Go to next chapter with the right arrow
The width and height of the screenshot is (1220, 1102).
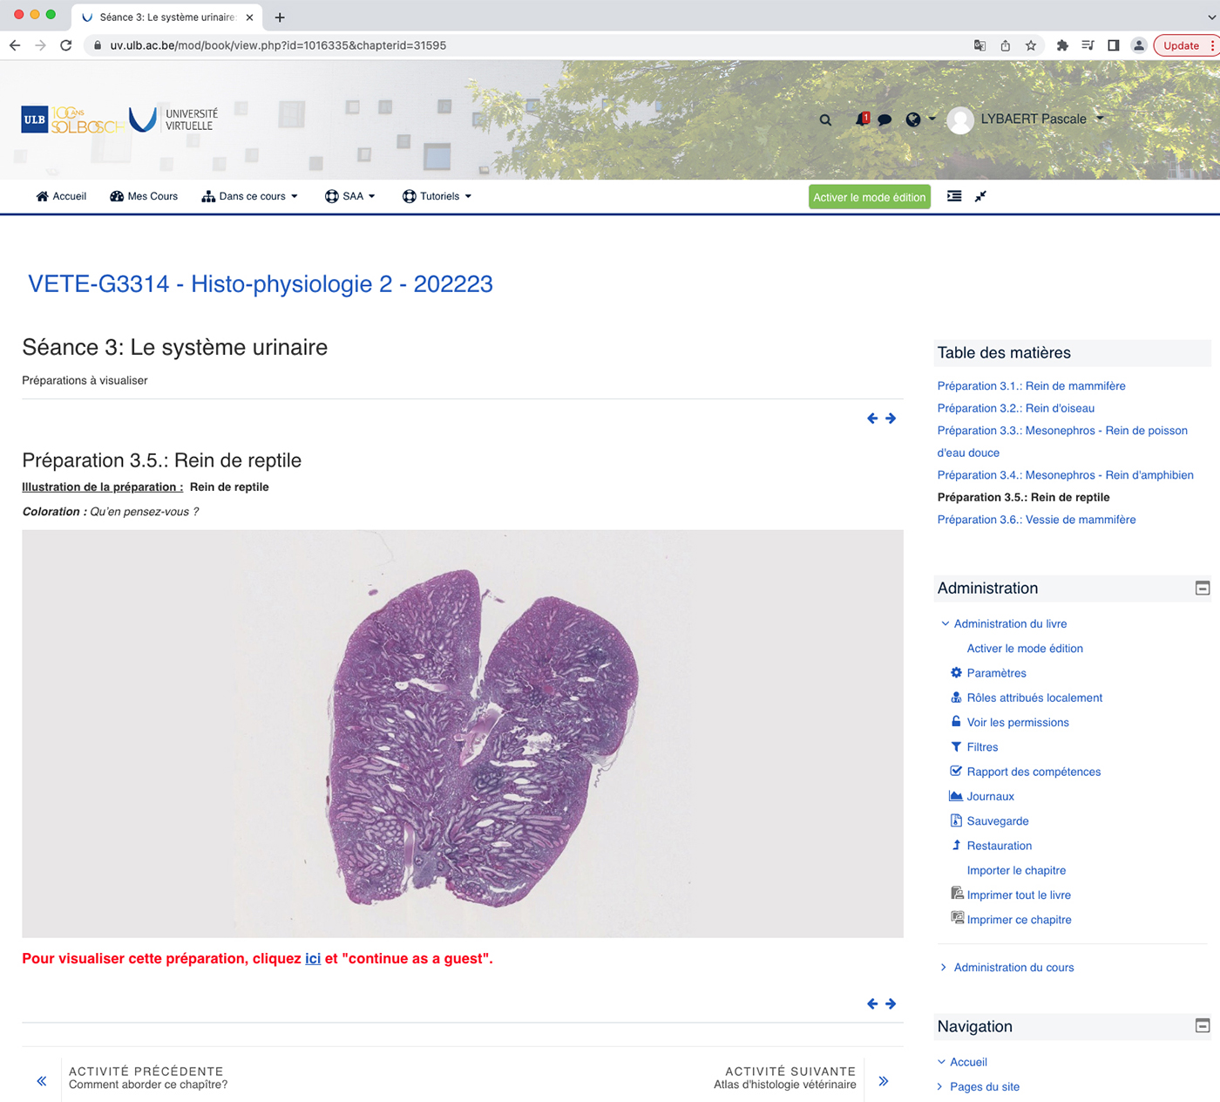[890, 418]
